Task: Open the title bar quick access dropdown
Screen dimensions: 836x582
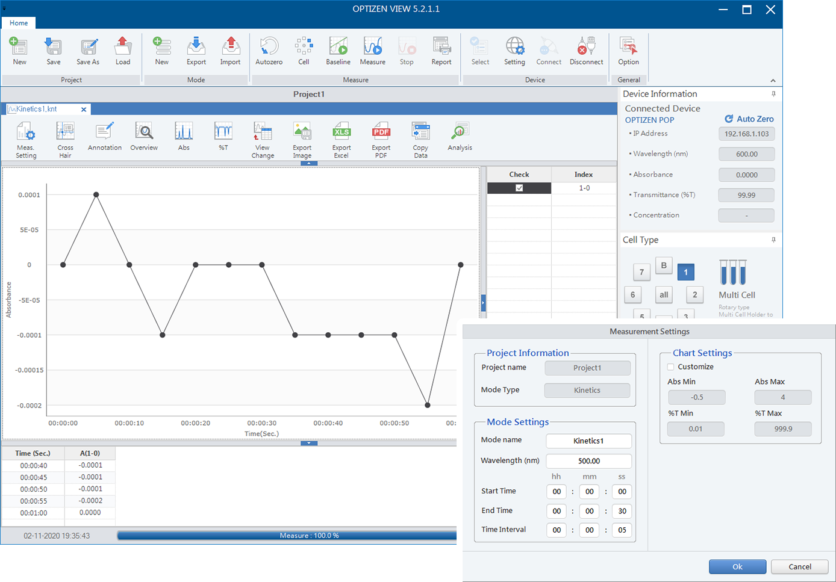Action: [x=5, y=9]
